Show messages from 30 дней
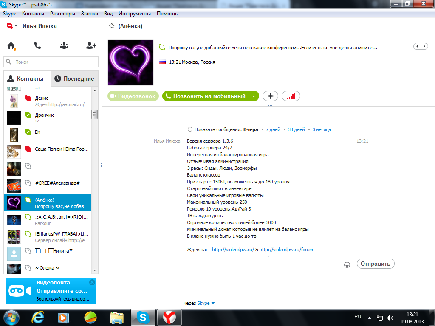 click(296, 129)
